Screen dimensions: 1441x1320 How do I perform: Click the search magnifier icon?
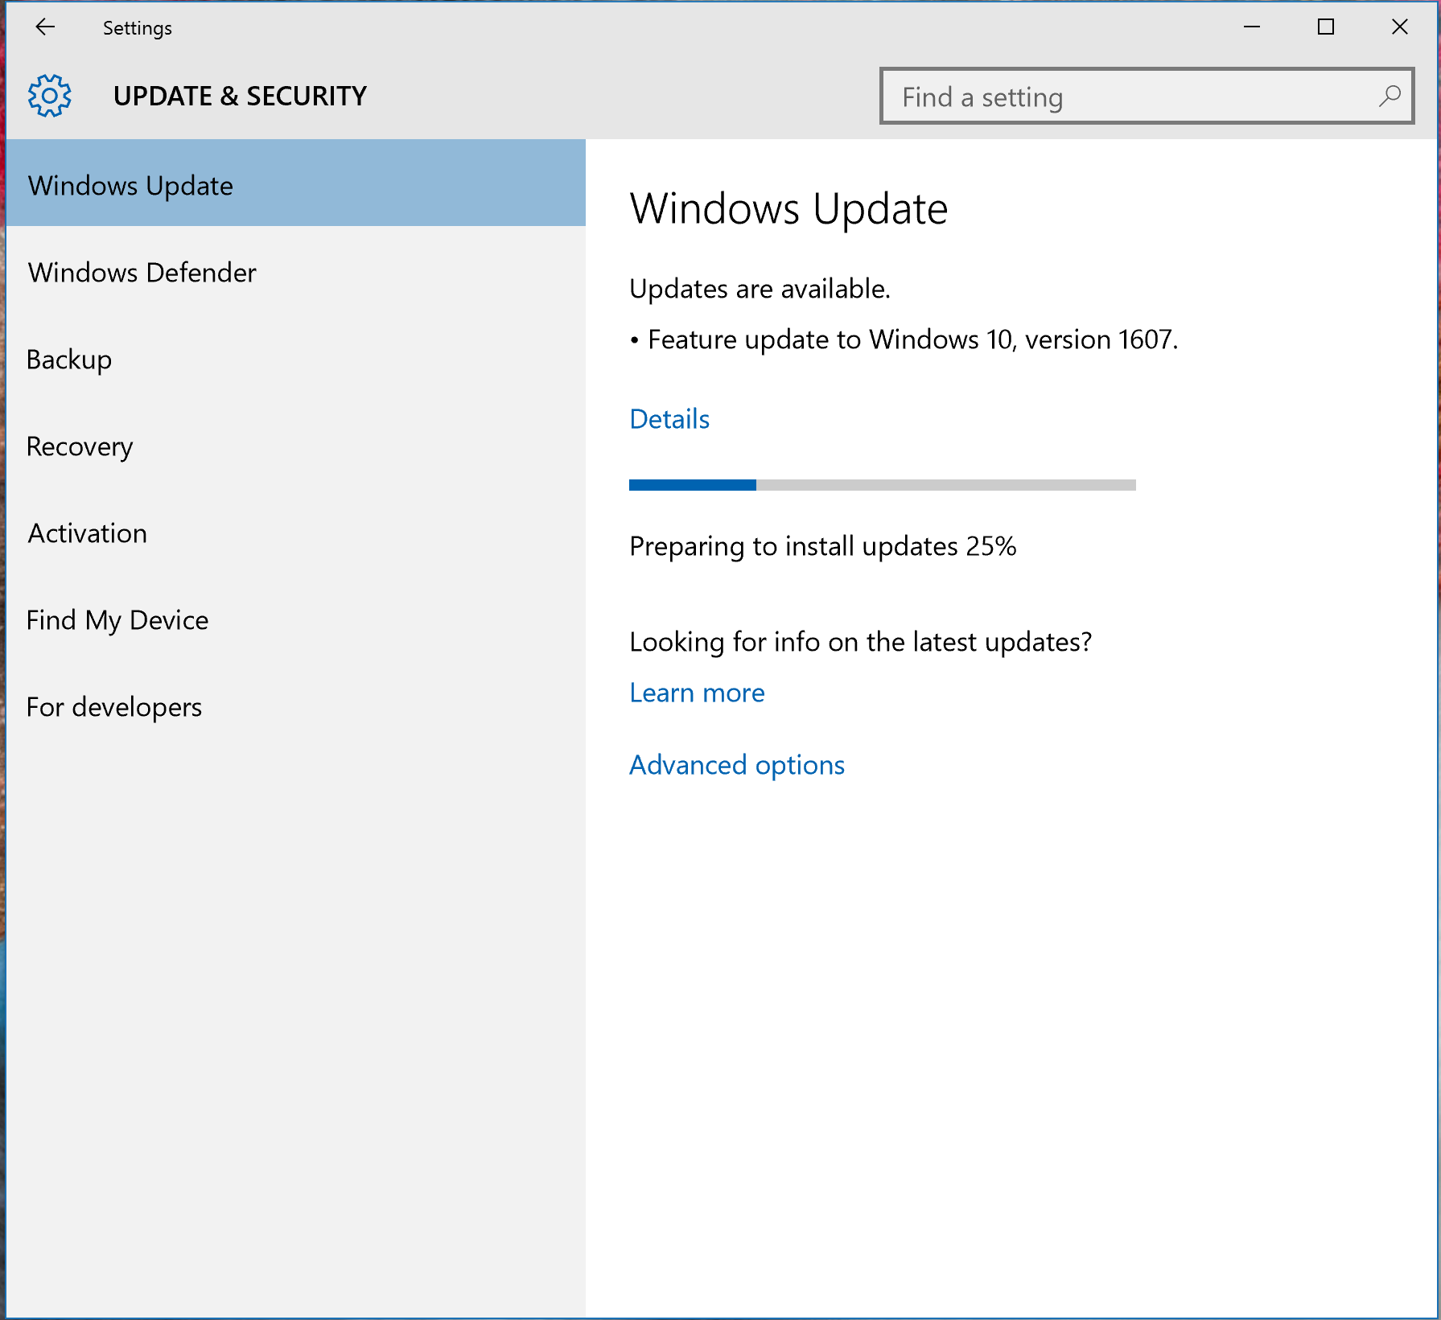point(1390,97)
